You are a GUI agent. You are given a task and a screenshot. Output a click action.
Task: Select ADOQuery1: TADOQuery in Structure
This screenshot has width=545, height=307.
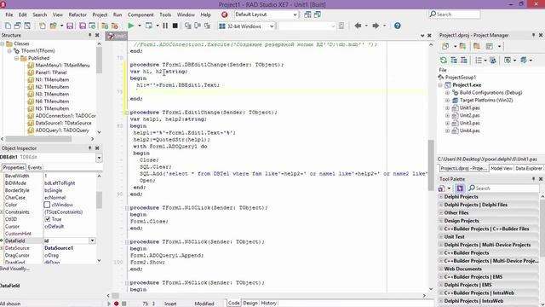[62, 130]
